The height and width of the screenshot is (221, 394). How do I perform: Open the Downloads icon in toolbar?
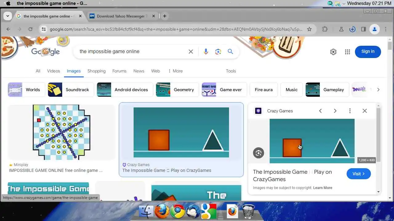click(352, 29)
